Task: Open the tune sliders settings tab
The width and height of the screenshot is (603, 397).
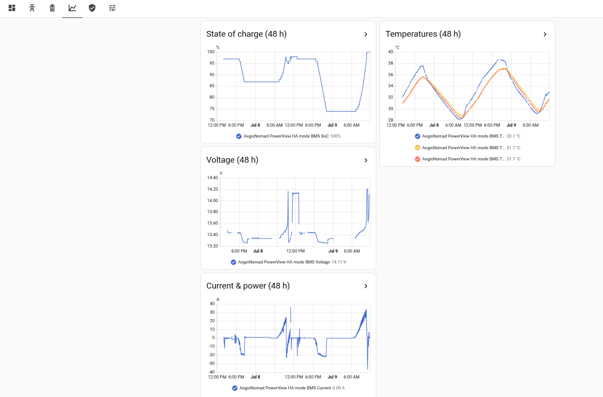Action: coord(112,8)
